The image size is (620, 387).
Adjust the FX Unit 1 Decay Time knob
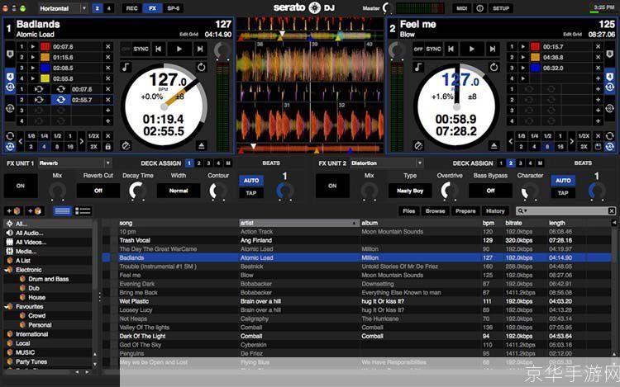137,191
